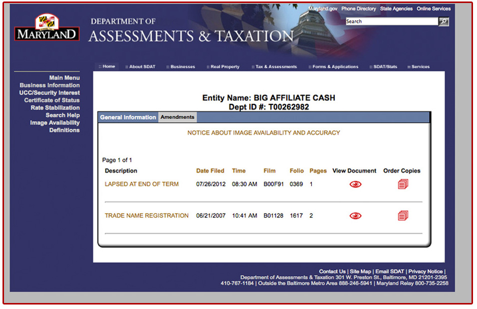Viewport: 477px width, 309px height.
Task: Click the Folio column header
Action: (297, 171)
